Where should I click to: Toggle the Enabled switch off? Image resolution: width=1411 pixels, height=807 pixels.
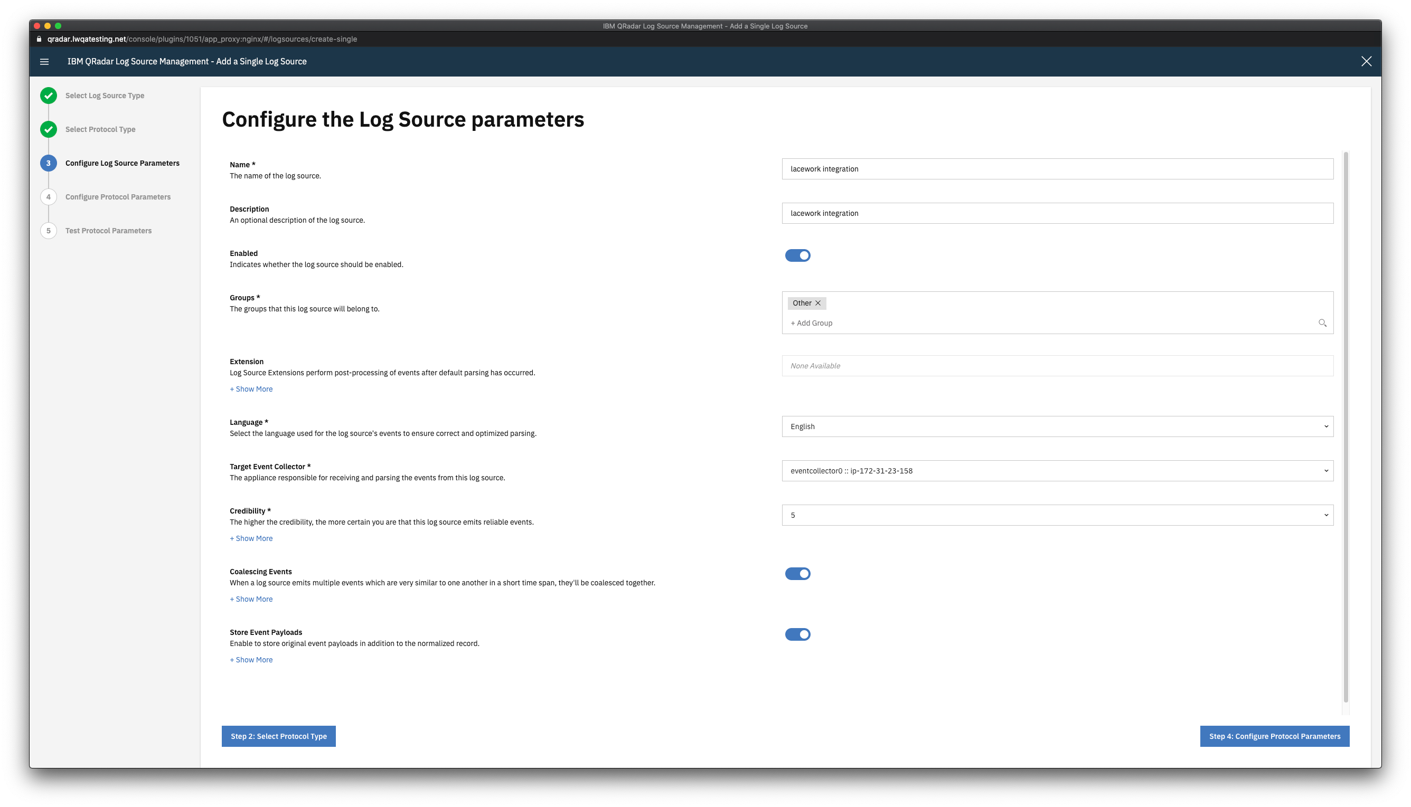[797, 255]
